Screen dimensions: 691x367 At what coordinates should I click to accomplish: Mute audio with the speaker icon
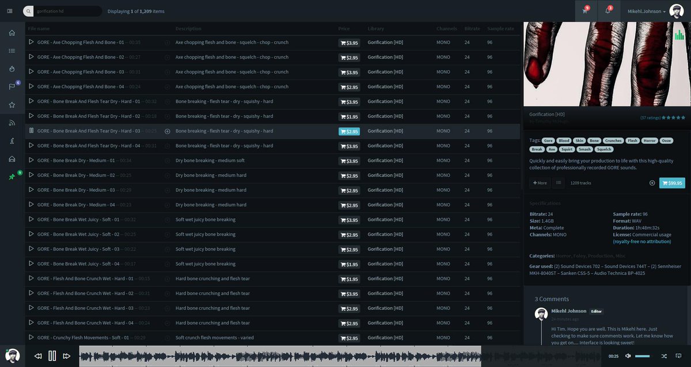[628, 356]
